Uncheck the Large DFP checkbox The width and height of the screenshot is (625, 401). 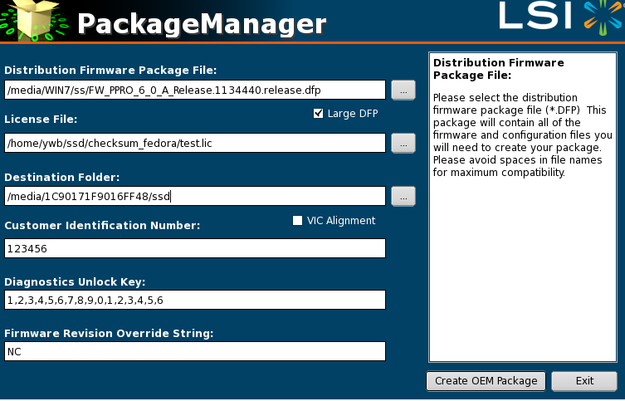(x=319, y=114)
